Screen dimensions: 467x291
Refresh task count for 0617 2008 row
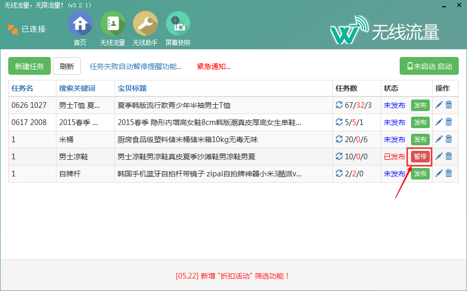tap(339, 122)
